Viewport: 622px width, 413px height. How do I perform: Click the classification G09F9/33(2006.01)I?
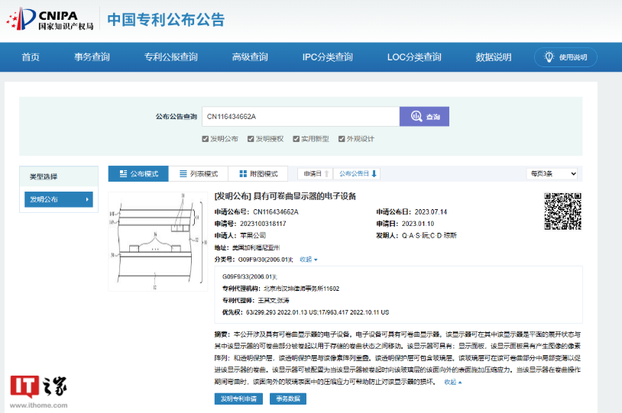tap(250, 276)
